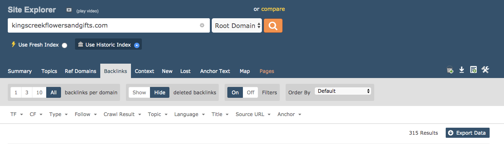Click the play video icon next to Site Explorer
The width and height of the screenshot is (504, 144).
tap(69, 10)
